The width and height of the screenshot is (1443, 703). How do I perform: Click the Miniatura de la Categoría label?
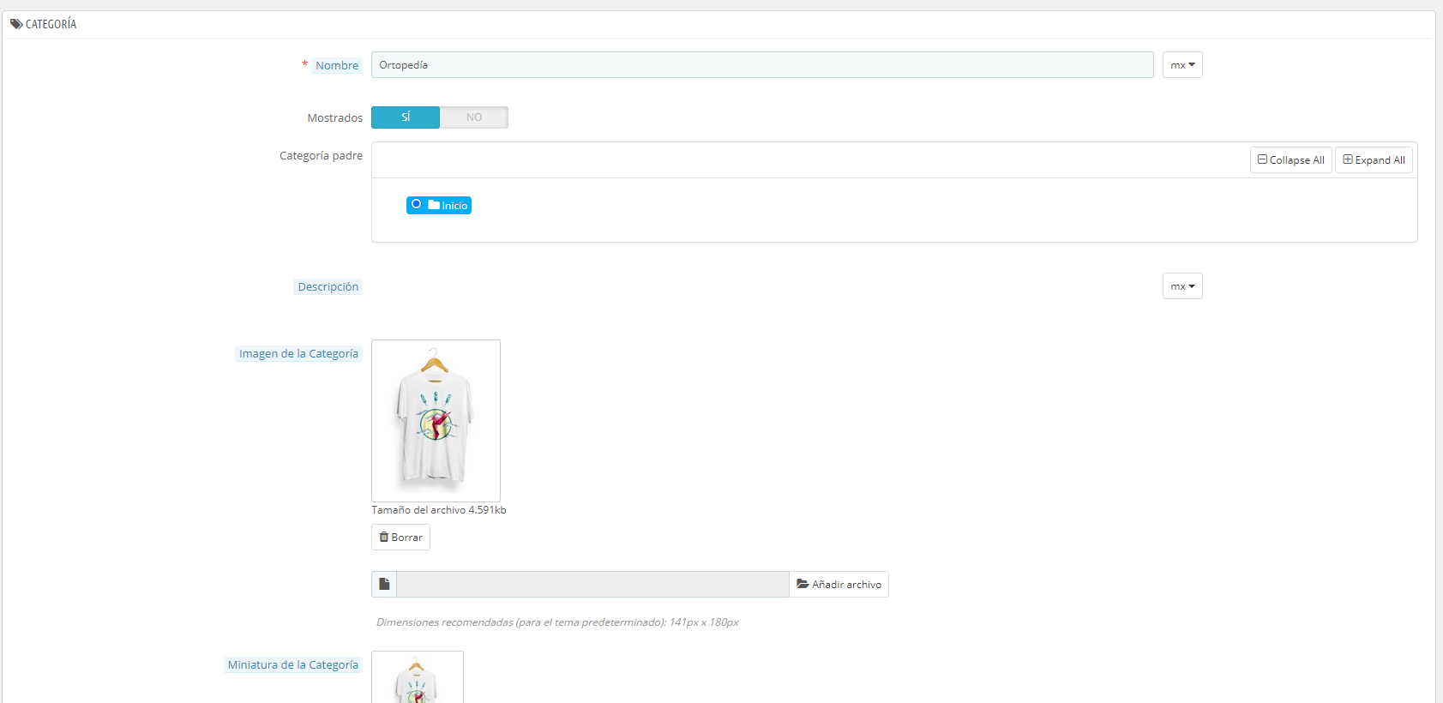tap(293, 664)
